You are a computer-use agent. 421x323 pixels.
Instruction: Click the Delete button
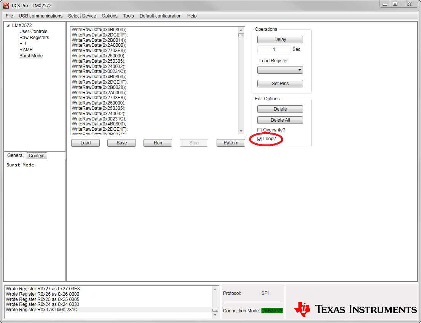(x=280, y=109)
